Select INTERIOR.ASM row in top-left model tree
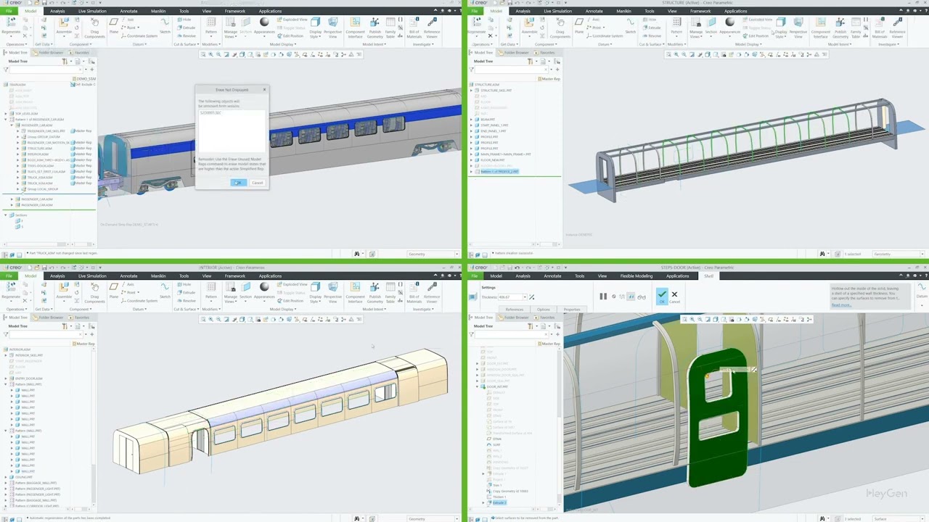This screenshot has width=929, height=522. coord(37,154)
